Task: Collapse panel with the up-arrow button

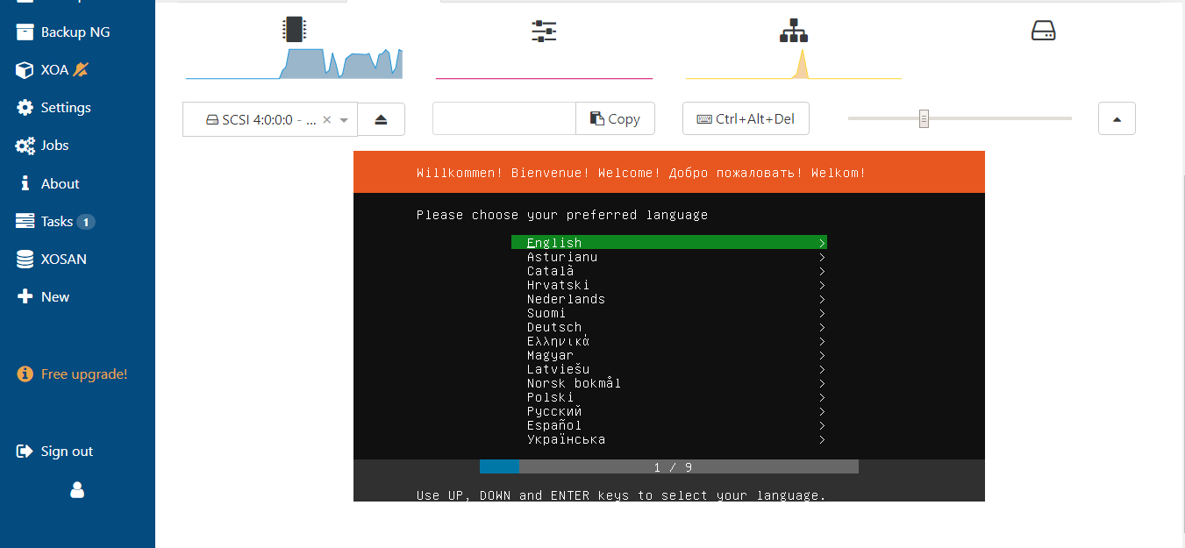Action: click(1117, 118)
